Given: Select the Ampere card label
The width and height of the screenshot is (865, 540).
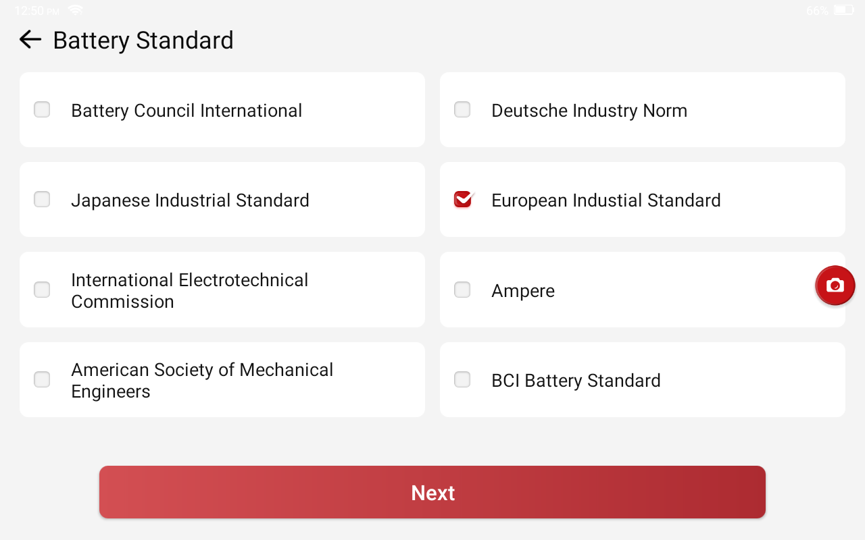Looking at the screenshot, I should tap(523, 291).
